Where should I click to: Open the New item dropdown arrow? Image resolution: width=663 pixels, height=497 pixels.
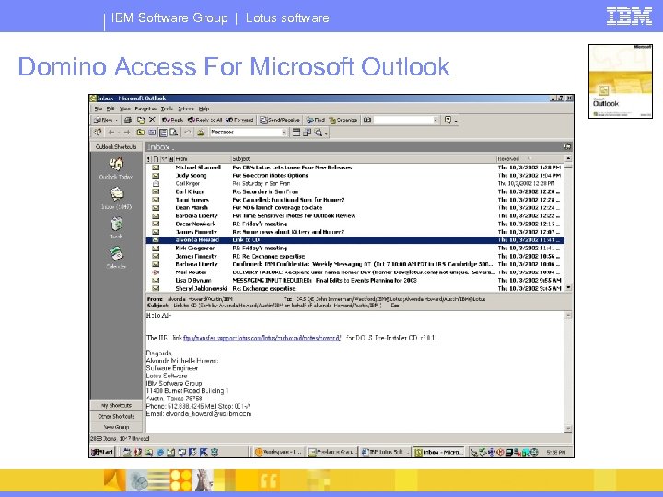point(117,120)
